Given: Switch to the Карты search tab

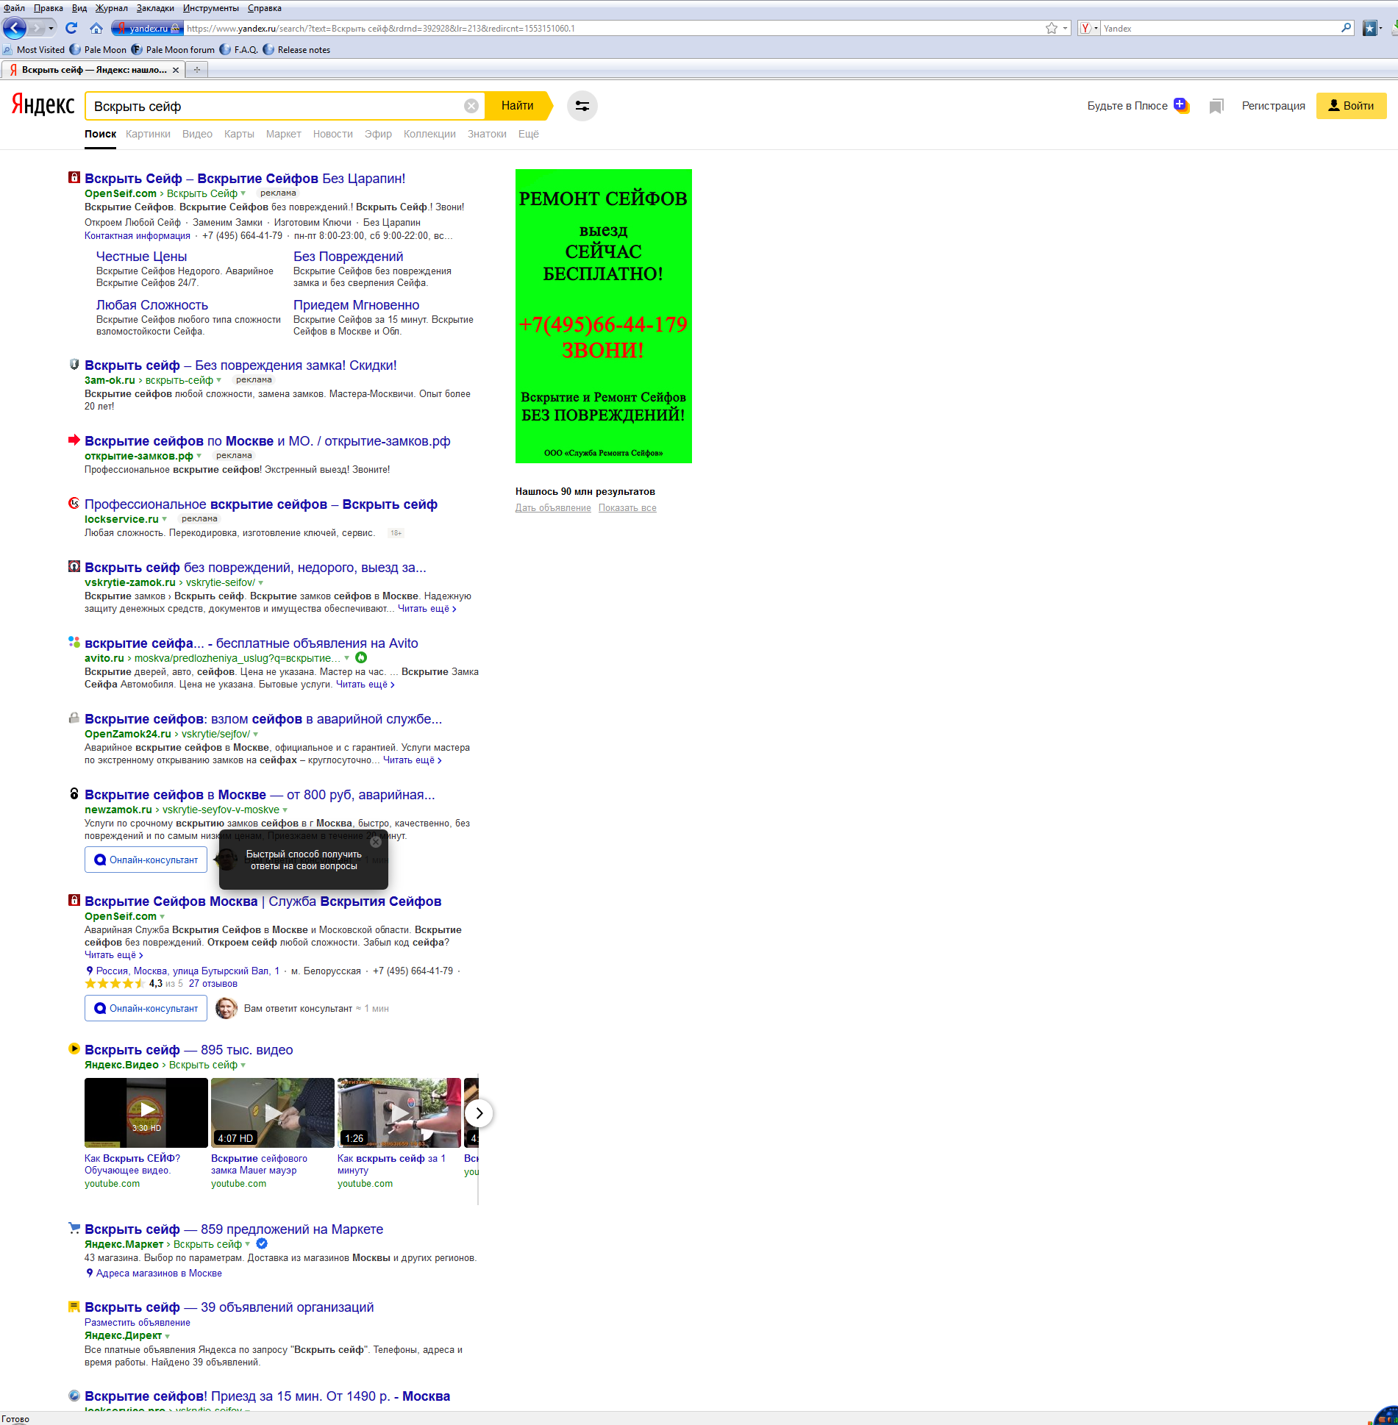Looking at the screenshot, I should tap(239, 134).
